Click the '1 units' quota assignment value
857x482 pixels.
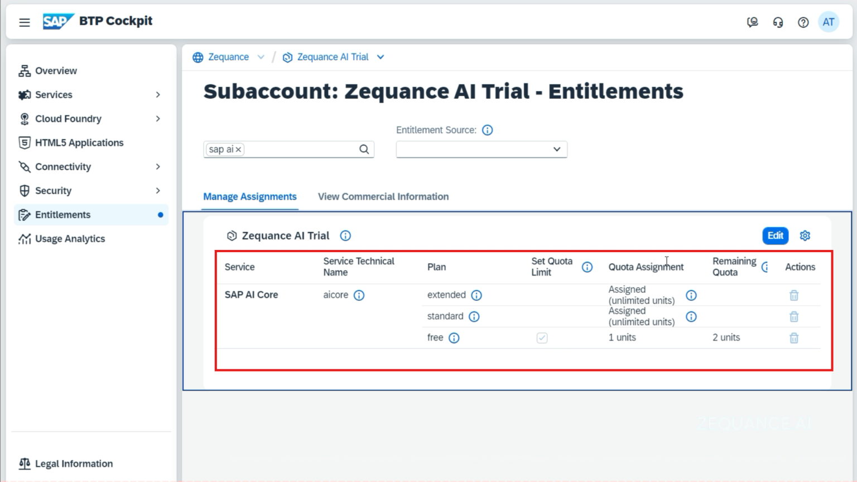622,338
